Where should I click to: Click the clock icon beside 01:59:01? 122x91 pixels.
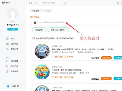click(x=53, y=57)
